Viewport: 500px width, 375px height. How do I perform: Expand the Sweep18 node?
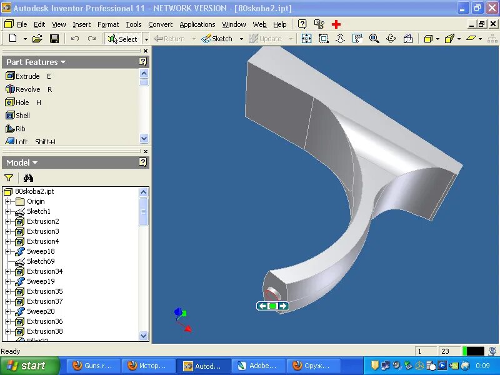pos(7,252)
